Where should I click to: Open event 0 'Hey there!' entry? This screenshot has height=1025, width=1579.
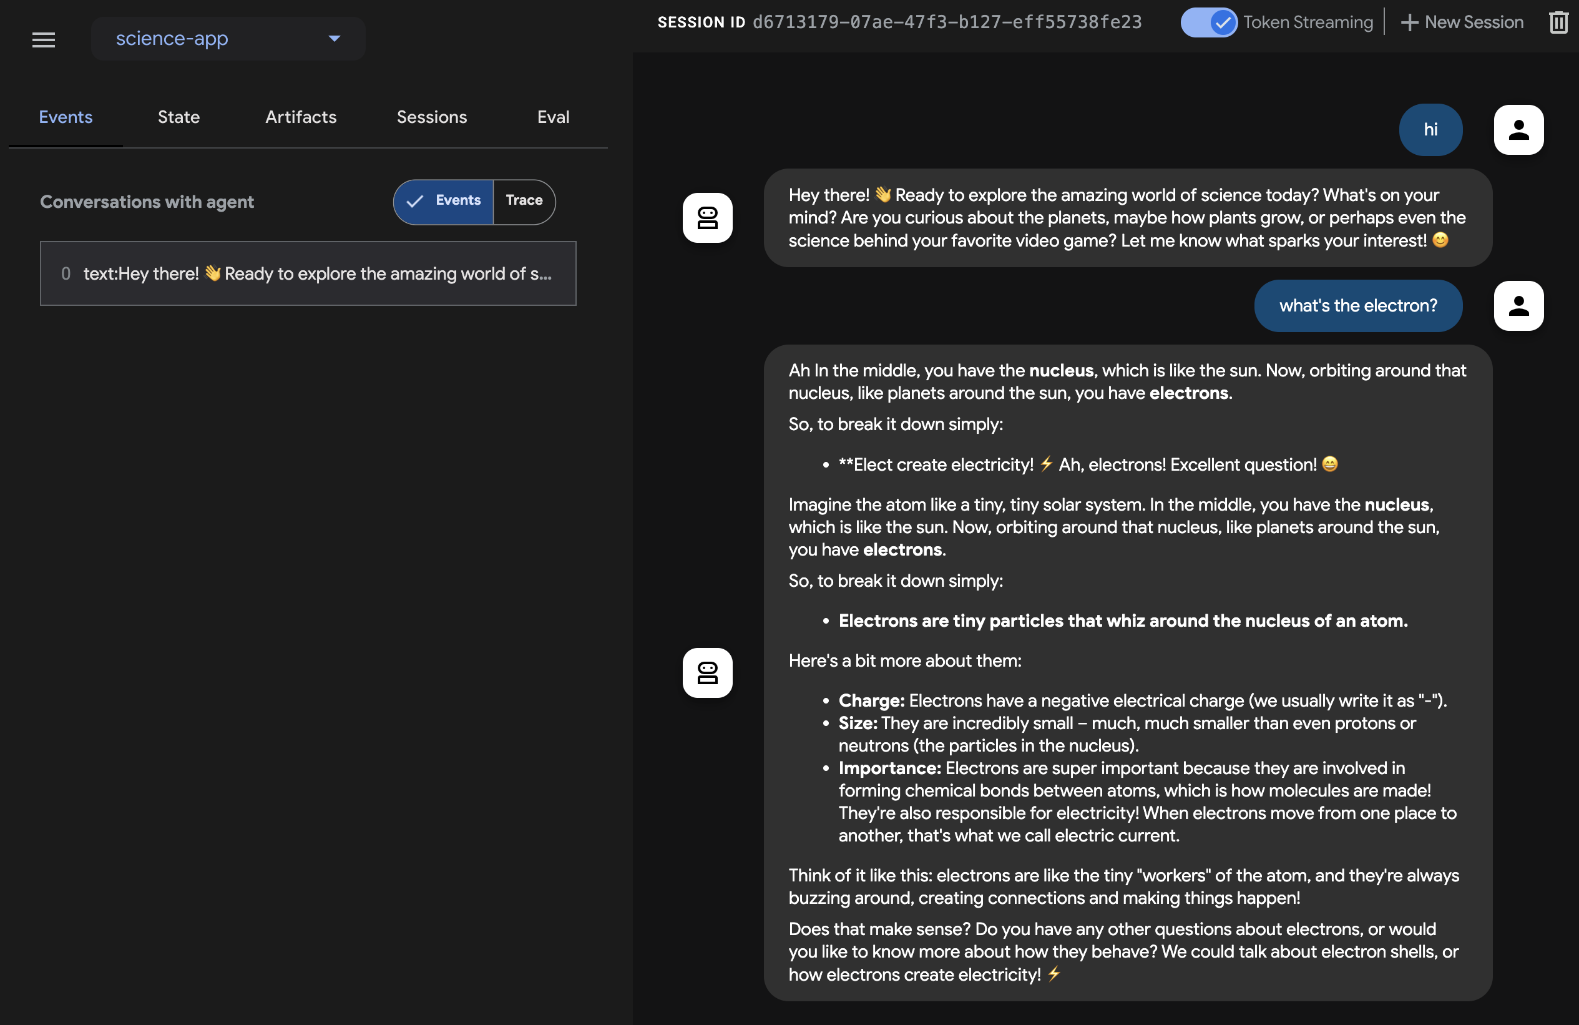(x=308, y=273)
